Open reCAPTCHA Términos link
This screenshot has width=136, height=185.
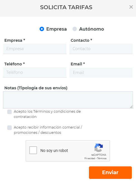102,158
